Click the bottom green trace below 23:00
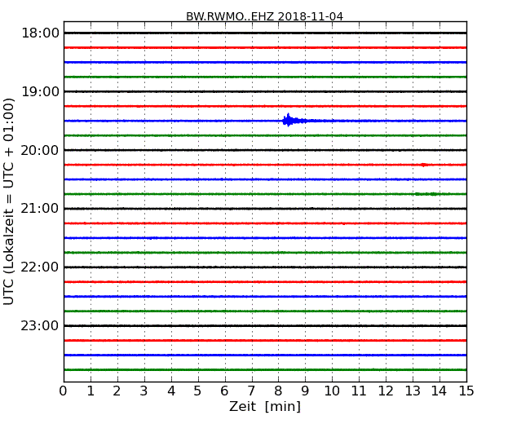The width and height of the screenshot is (530, 424). pos(265,369)
